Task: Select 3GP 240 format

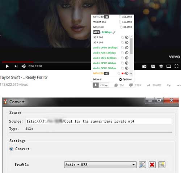Action: click(x=98, y=37)
